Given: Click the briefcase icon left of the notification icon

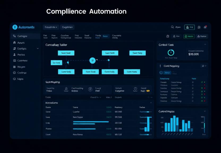Looking at the screenshot, I should tap(199, 27).
